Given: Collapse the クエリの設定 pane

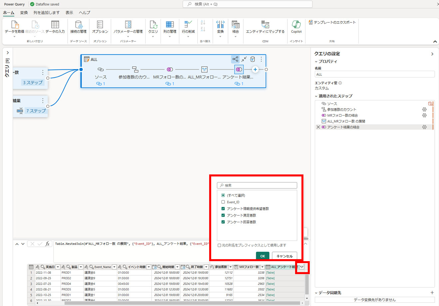Looking at the screenshot, I should coord(432,54).
